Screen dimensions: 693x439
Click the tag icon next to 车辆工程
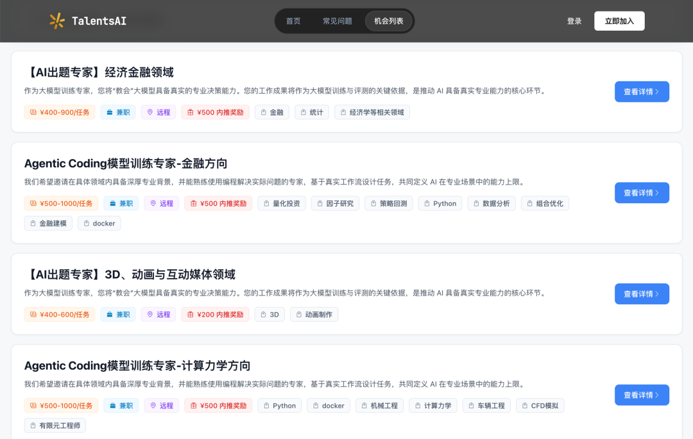pyautogui.click(x=471, y=406)
